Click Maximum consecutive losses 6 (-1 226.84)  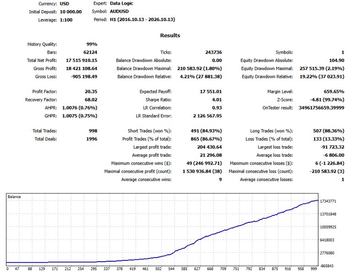pos(330,163)
